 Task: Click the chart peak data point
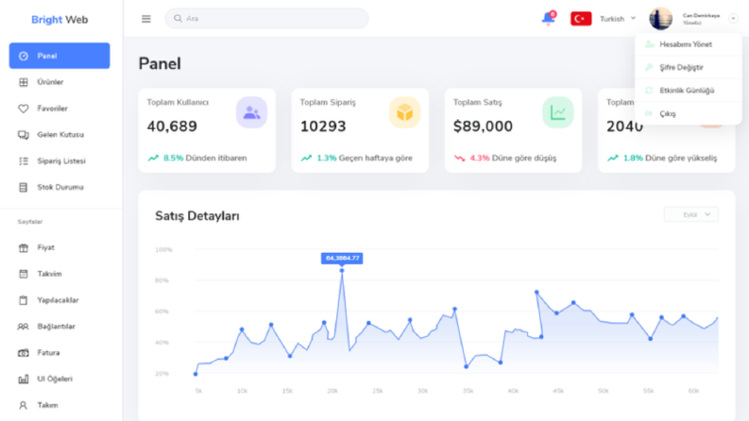[x=342, y=271]
